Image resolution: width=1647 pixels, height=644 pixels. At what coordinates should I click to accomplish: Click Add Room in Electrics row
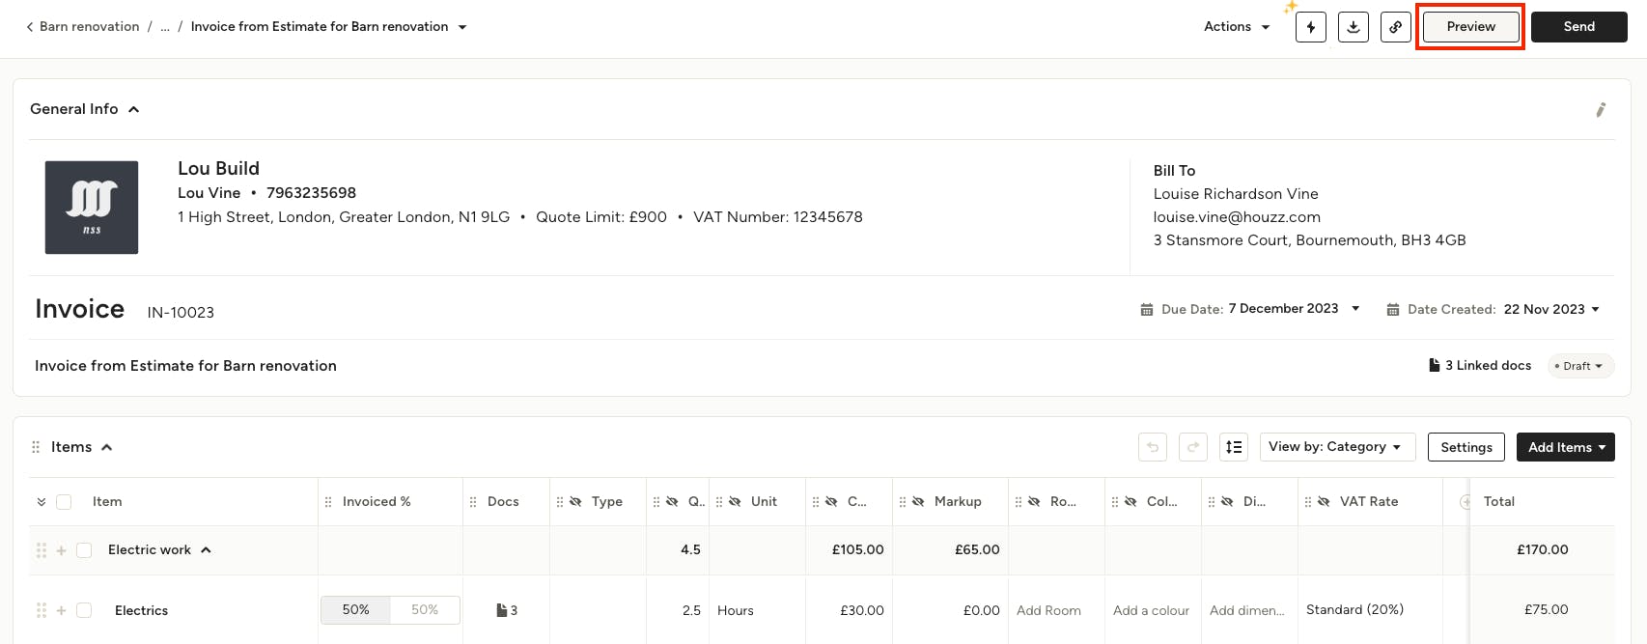[1048, 611]
